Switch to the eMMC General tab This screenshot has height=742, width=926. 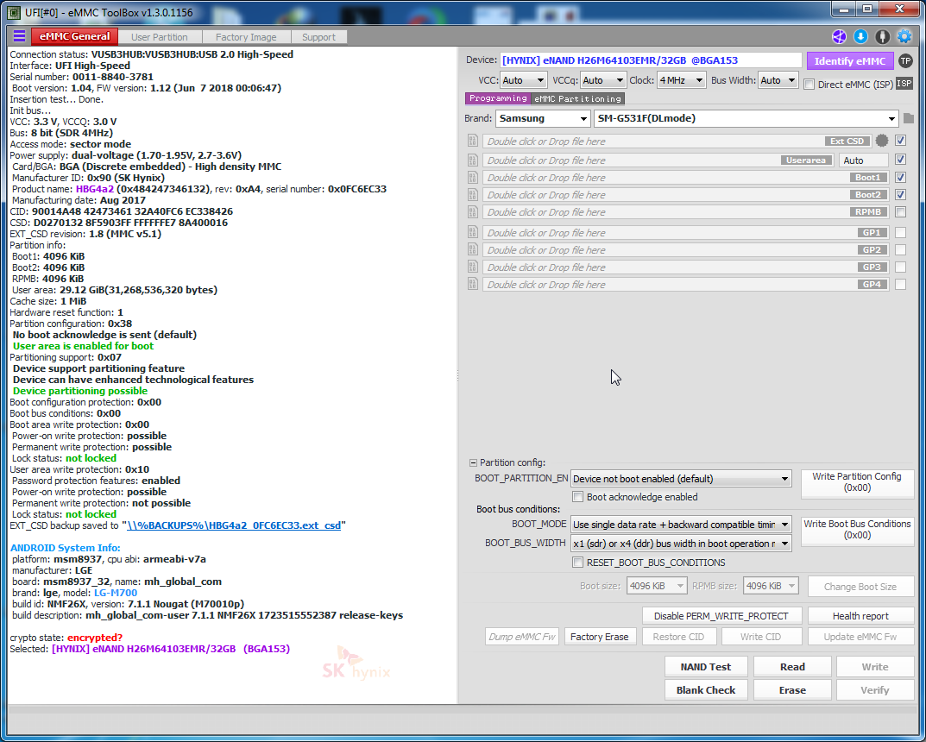point(74,36)
